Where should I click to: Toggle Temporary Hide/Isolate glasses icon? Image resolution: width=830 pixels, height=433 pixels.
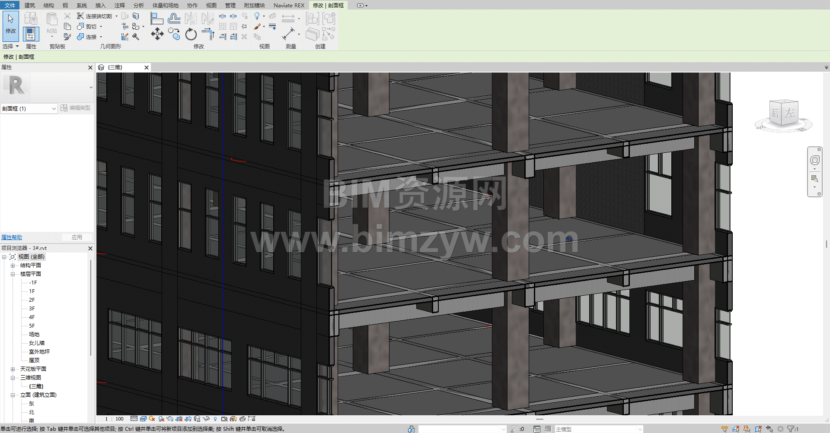coord(206,419)
